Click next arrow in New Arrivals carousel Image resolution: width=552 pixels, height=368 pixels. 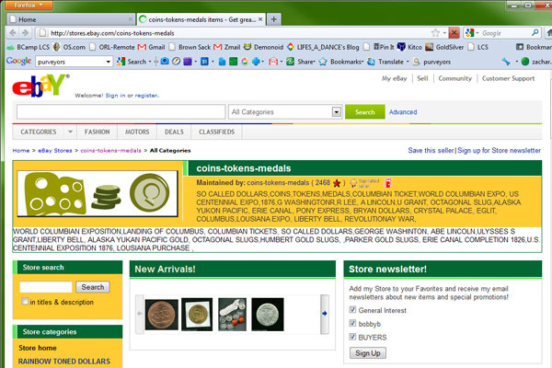pos(324,314)
